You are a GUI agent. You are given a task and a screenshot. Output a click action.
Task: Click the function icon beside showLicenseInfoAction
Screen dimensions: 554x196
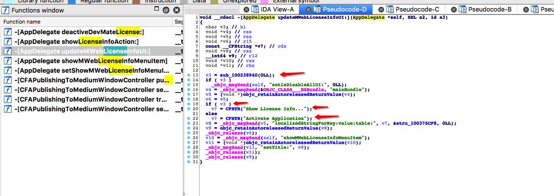pos(8,41)
